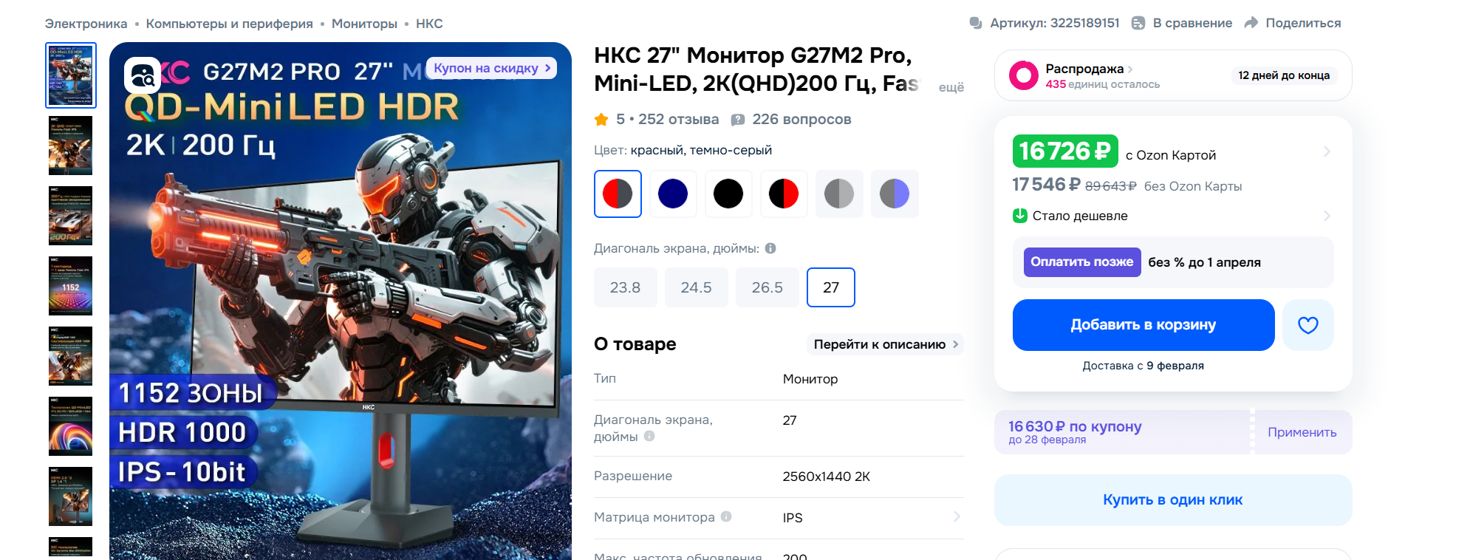Click the visual search icon on product image

[x=143, y=75]
